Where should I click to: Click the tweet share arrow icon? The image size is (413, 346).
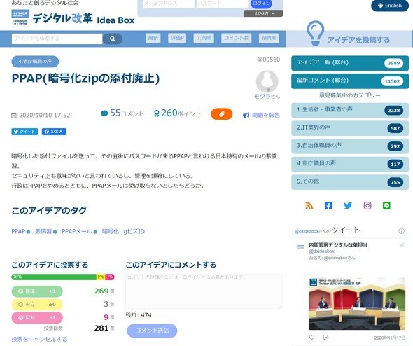(325, 338)
